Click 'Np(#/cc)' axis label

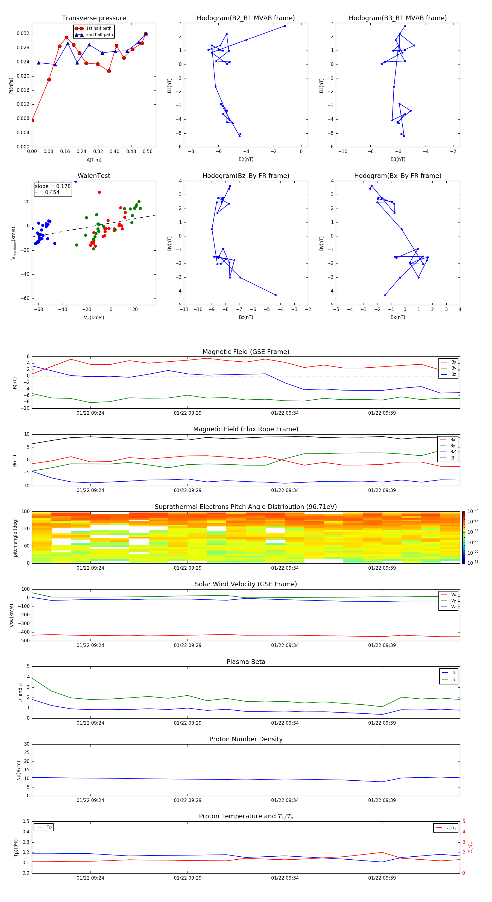pos(19,770)
